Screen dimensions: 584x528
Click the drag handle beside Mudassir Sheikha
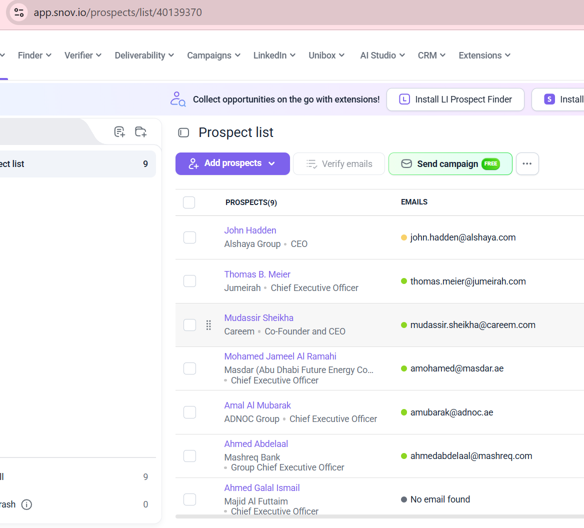[208, 325]
